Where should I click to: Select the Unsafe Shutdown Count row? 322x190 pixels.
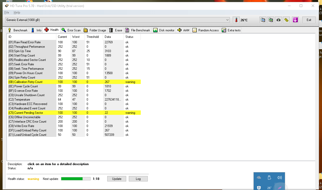pyautogui.click(x=74, y=95)
